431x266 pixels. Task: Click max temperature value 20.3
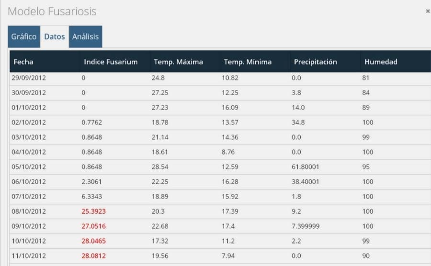[x=158, y=211]
